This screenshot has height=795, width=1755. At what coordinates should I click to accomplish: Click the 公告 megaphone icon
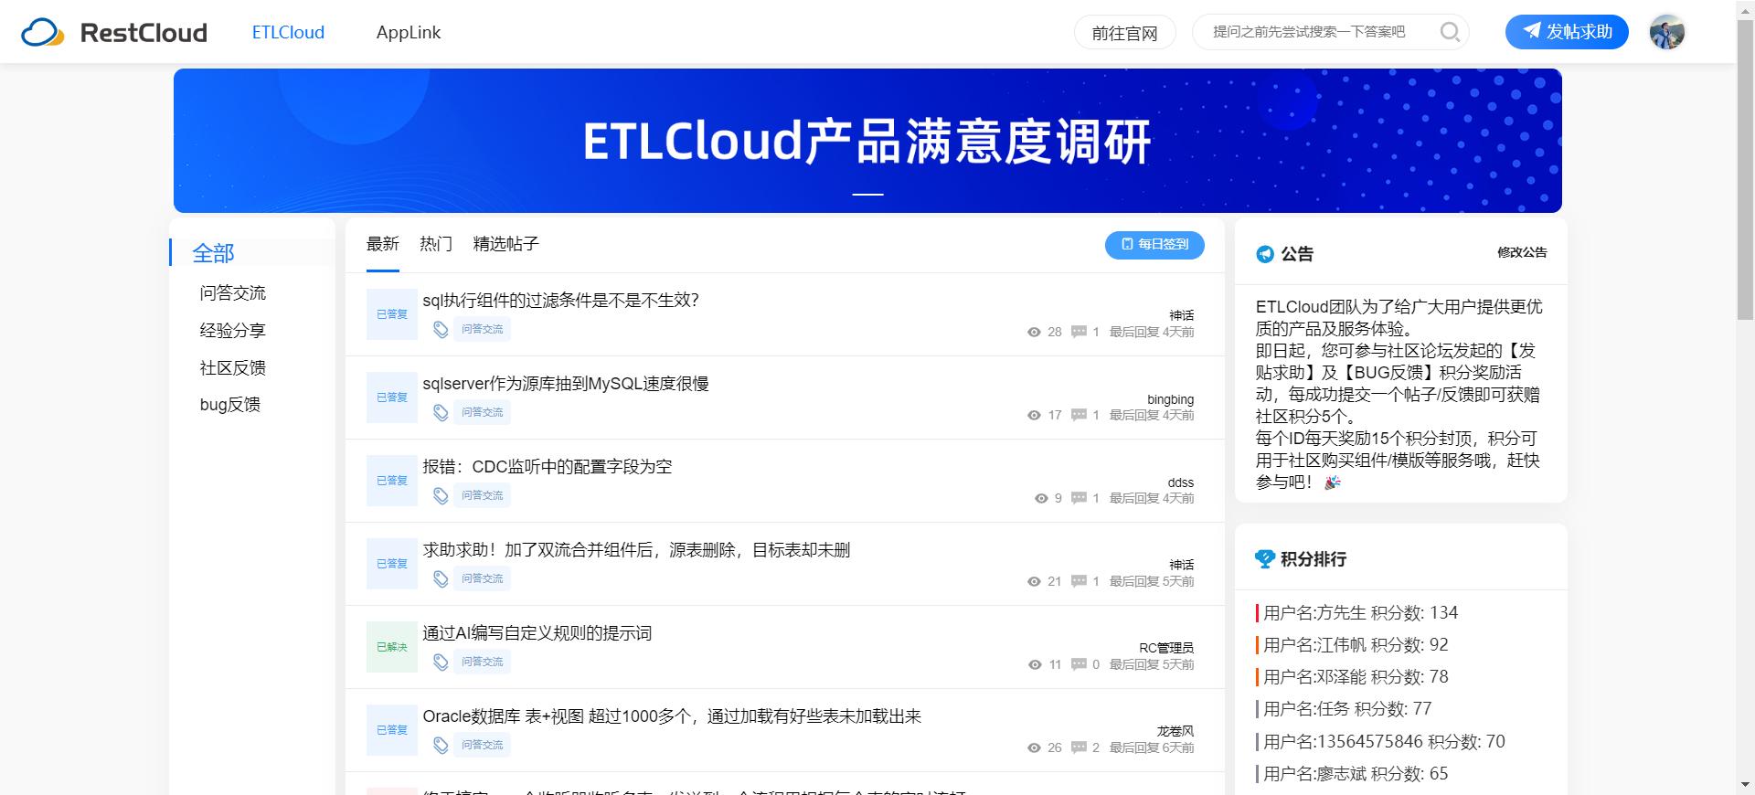click(1265, 254)
